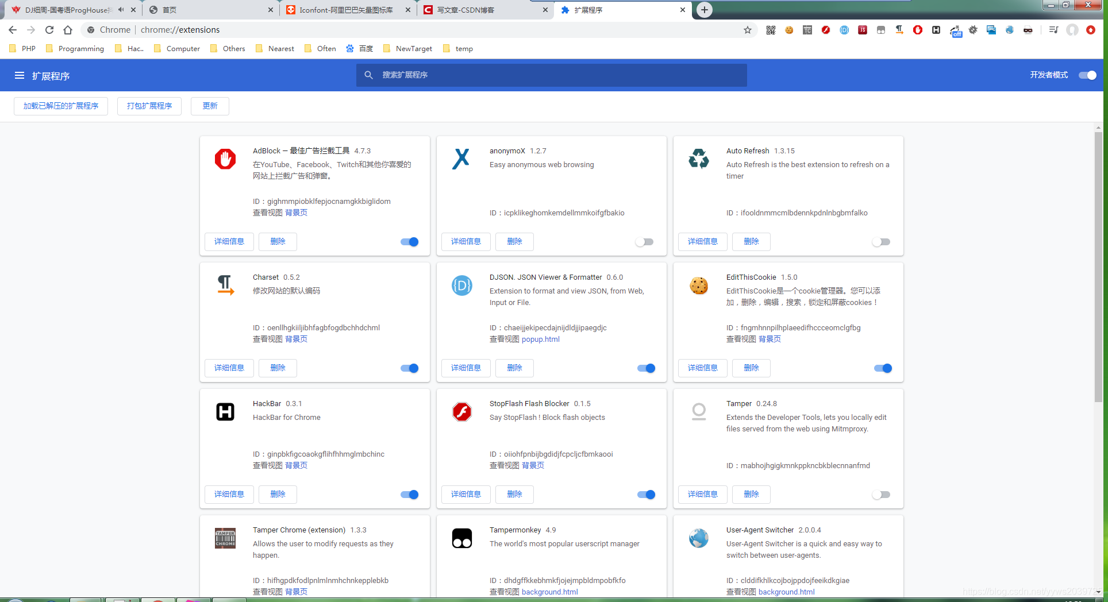Image resolution: width=1108 pixels, height=602 pixels.
Task: Open the Tampermonkey toolbar icon
Action: pos(881,29)
